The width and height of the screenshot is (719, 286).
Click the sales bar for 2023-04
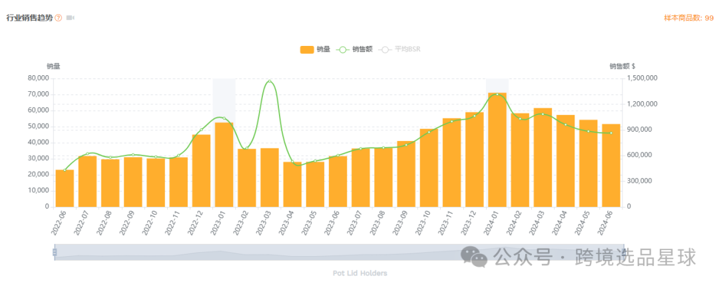click(x=292, y=184)
